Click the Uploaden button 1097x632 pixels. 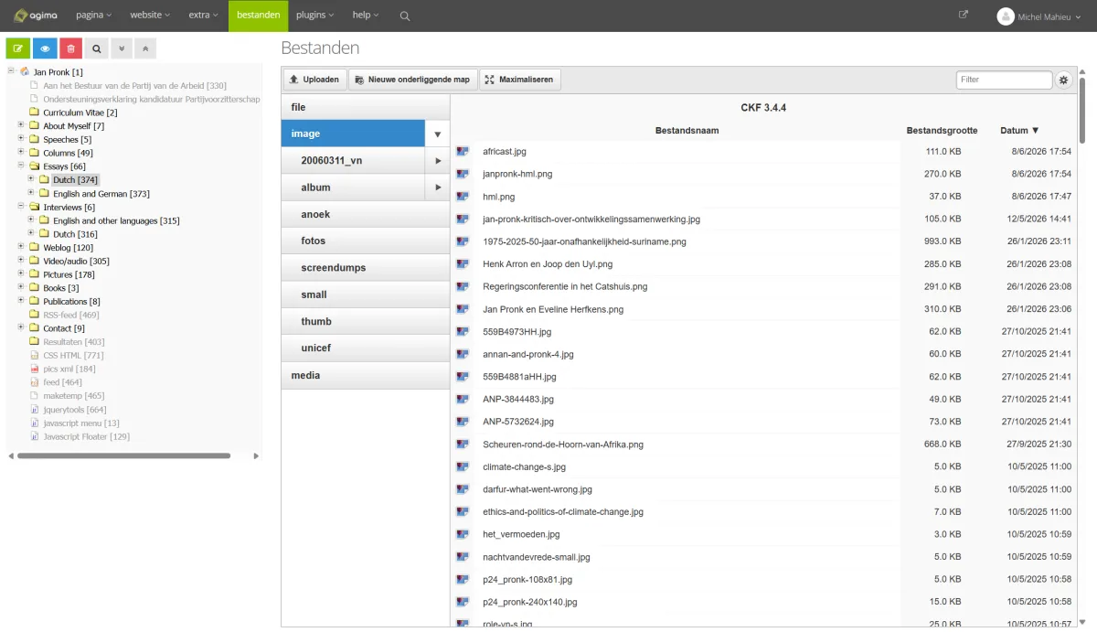point(314,80)
